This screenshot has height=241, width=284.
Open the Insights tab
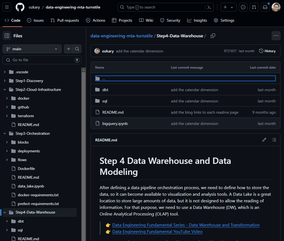197,20
